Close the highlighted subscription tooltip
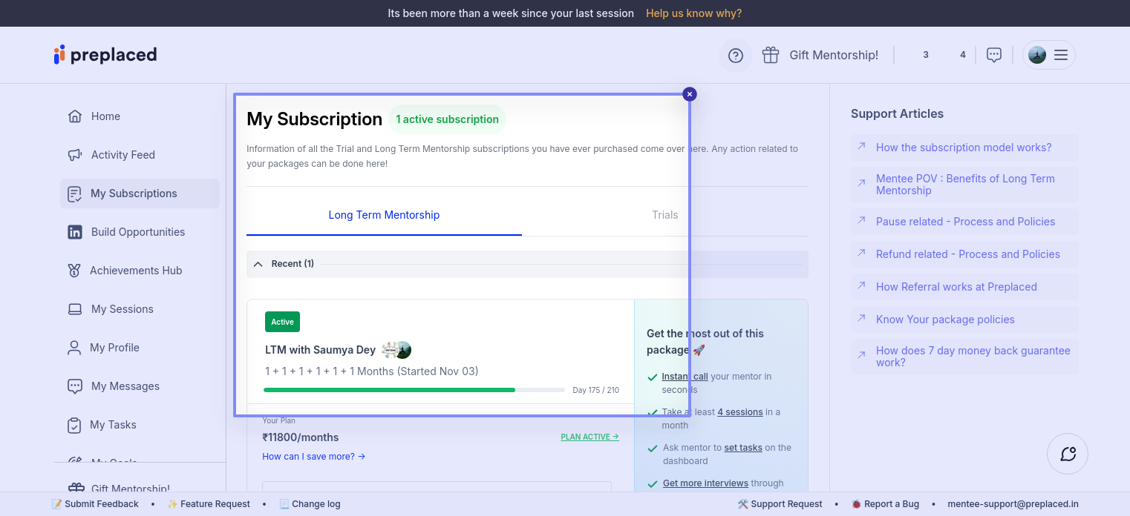Image resolution: width=1130 pixels, height=516 pixels. (690, 94)
